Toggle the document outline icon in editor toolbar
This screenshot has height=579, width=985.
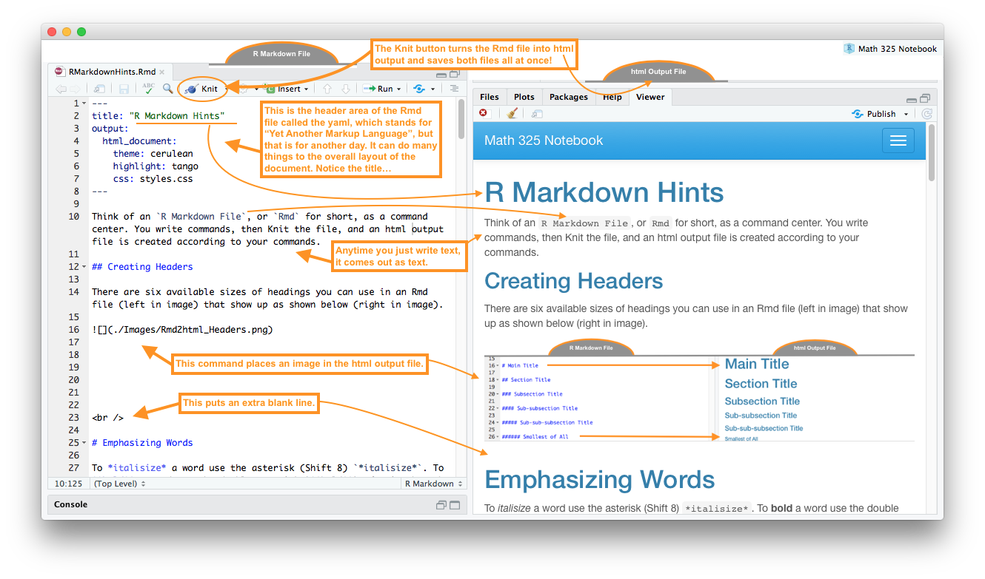pos(455,89)
